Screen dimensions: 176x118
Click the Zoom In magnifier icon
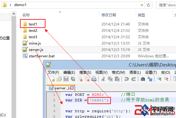point(159,79)
